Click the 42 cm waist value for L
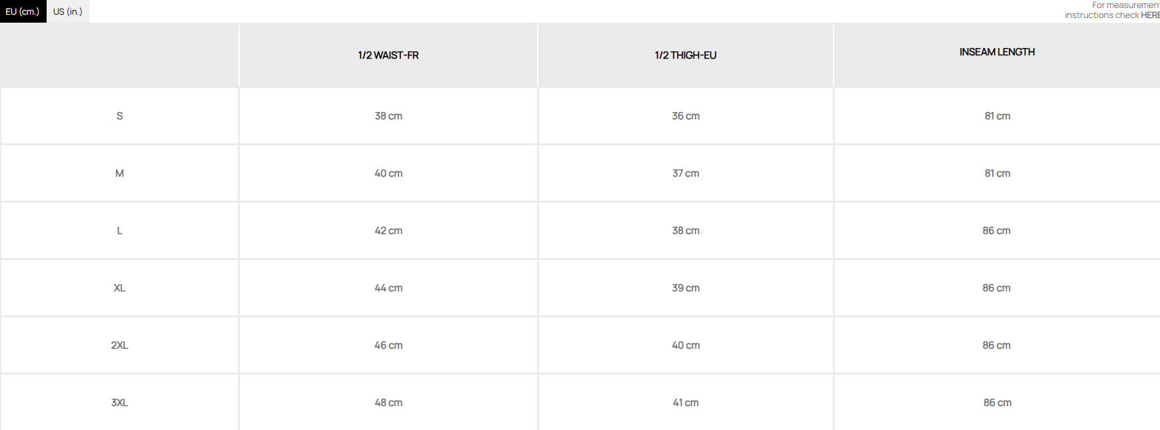This screenshot has width=1160, height=430. click(x=388, y=231)
